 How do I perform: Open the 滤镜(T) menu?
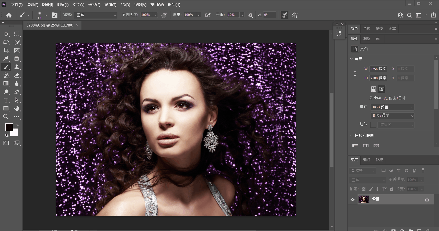pos(110,5)
